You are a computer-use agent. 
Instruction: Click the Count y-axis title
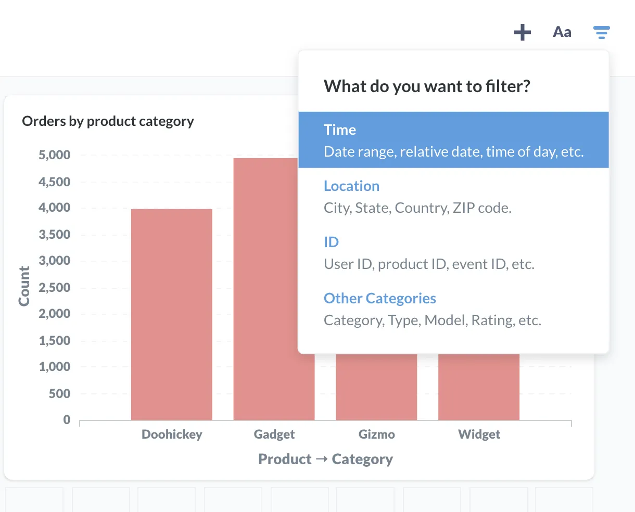tap(24, 286)
